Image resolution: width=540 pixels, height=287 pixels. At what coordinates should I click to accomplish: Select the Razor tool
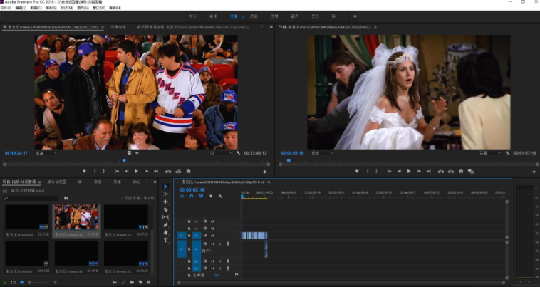pos(166,210)
